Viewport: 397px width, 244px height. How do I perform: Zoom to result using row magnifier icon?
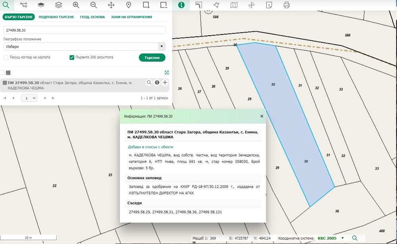coord(149,82)
